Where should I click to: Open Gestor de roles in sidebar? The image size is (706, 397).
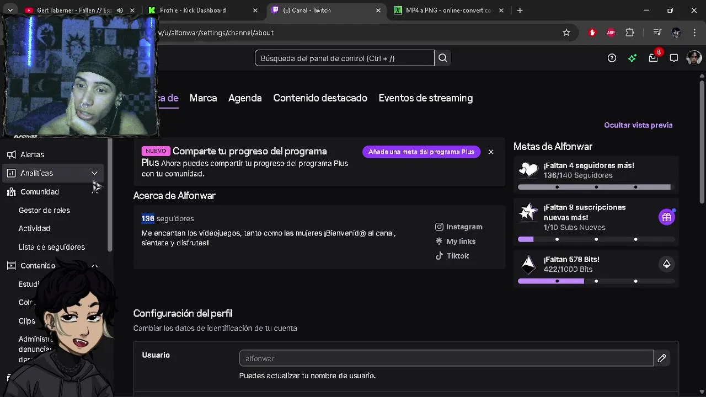44,210
